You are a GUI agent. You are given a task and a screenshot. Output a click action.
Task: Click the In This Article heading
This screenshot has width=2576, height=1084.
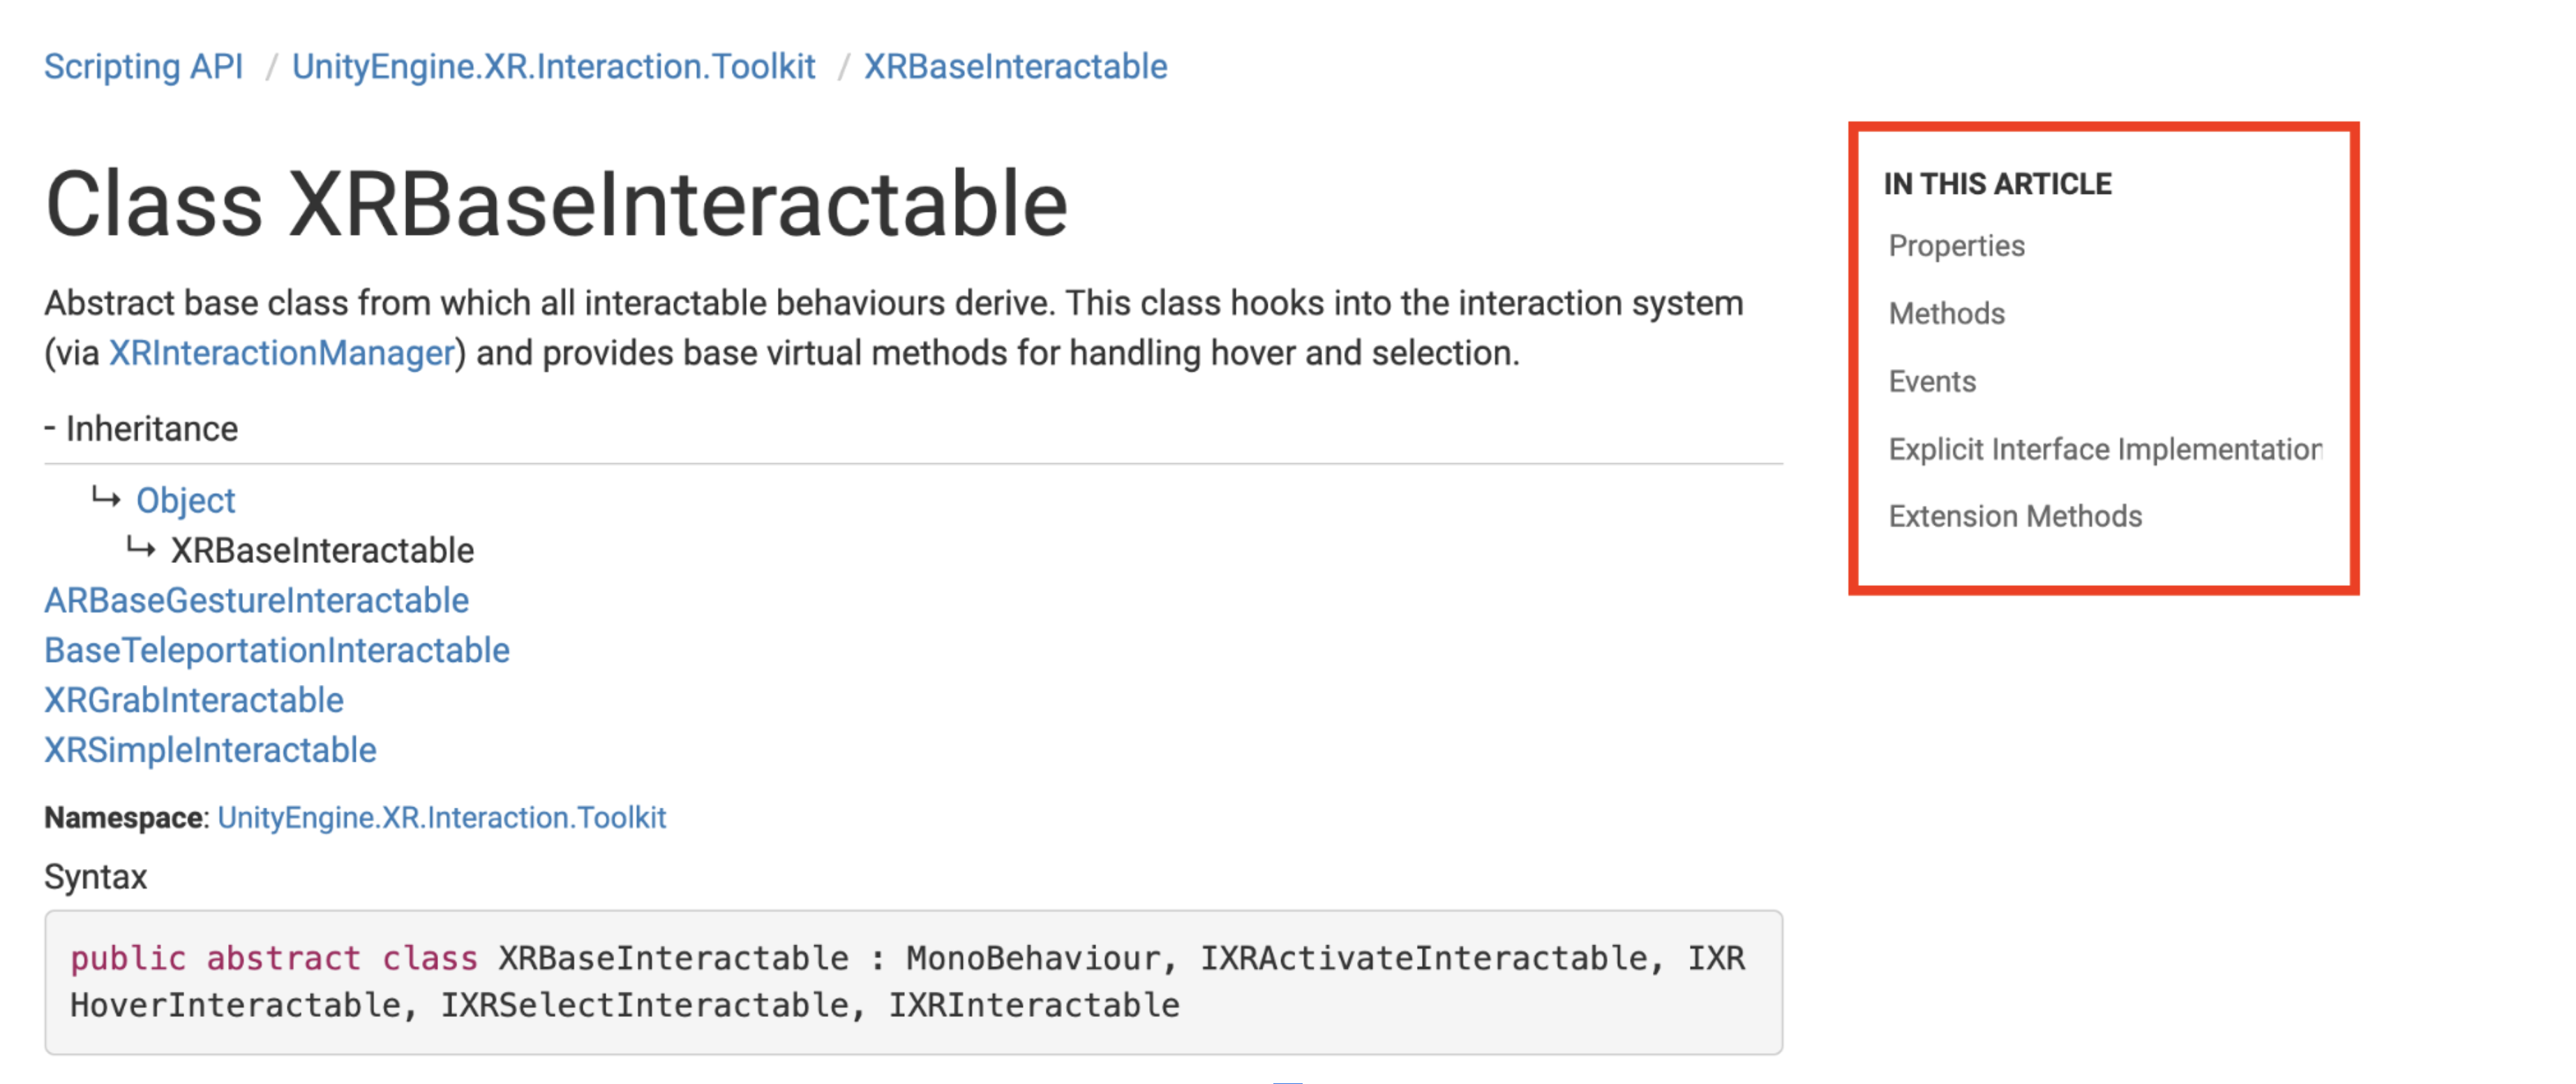coord(1999,183)
